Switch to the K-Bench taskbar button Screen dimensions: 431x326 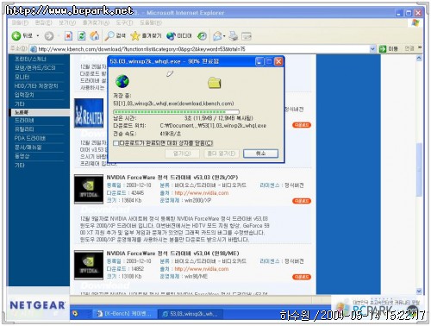[125, 314]
